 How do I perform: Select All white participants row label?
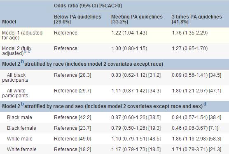pos(15,93)
